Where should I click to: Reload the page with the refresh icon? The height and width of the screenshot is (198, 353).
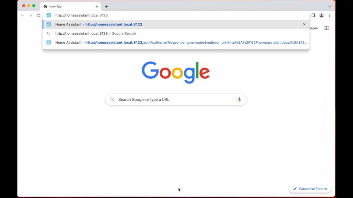point(39,15)
